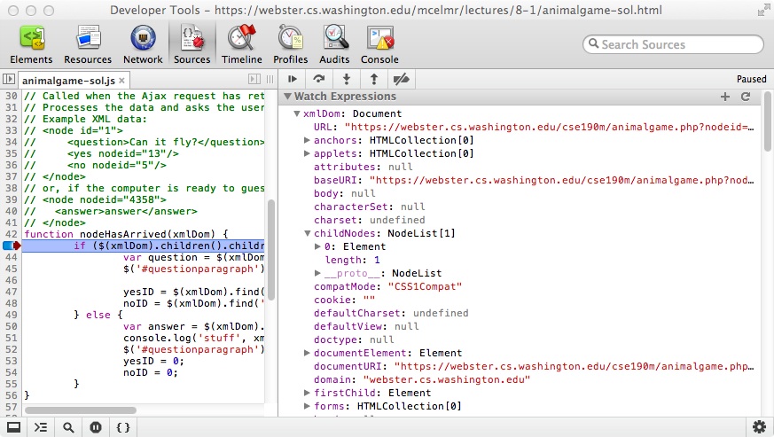Click line number 49 in gutter

(11, 315)
